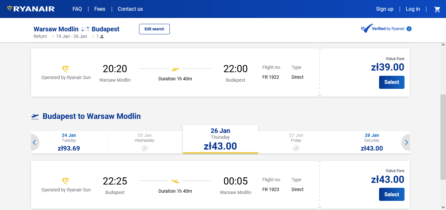
Task: Click the passenger count person icon
Action: point(102,37)
